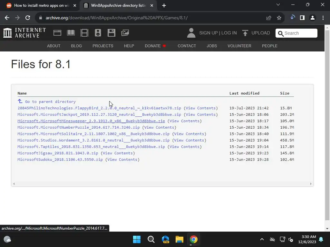Open the weather widget on the taskbar
Viewport: 330px width, 247px height.
click(7, 239)
